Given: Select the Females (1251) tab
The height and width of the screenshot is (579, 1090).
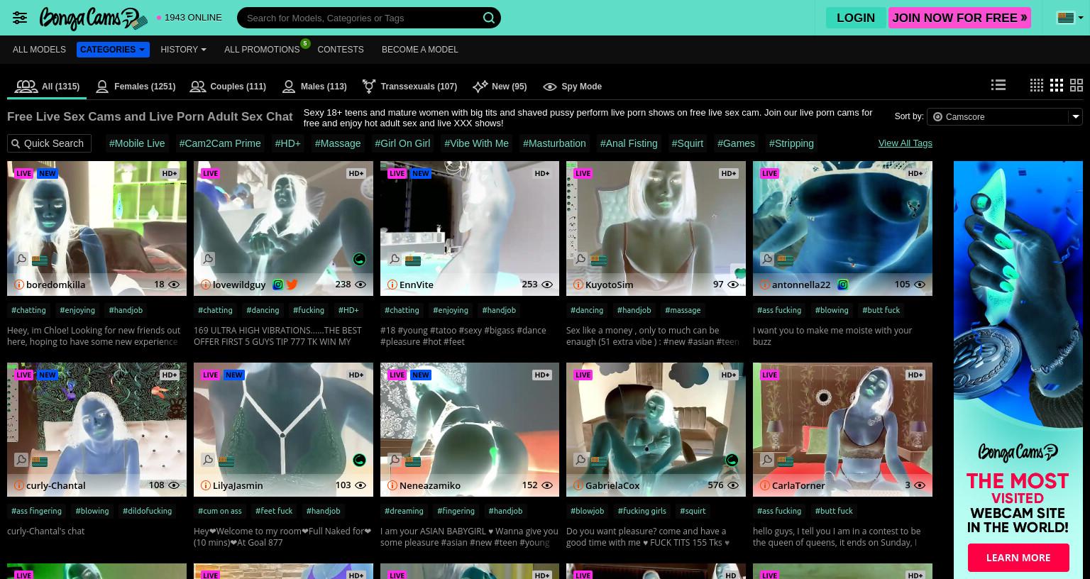Looking at the screenshot, I should 136,87.
